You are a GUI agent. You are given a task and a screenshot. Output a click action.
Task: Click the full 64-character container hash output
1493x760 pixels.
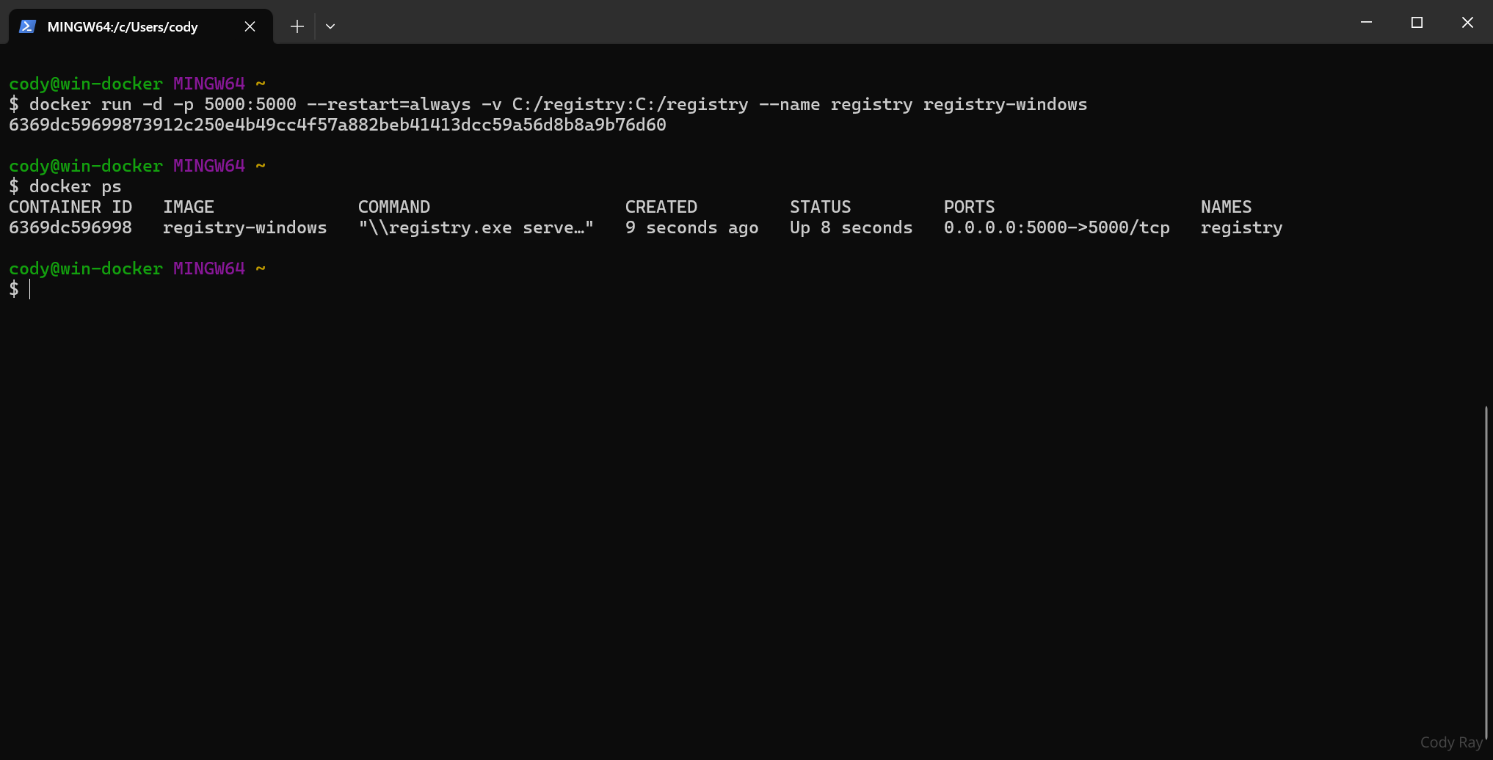point(337,125)
